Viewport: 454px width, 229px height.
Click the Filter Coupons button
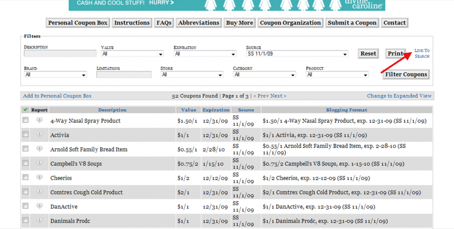(x=406, y=74)
